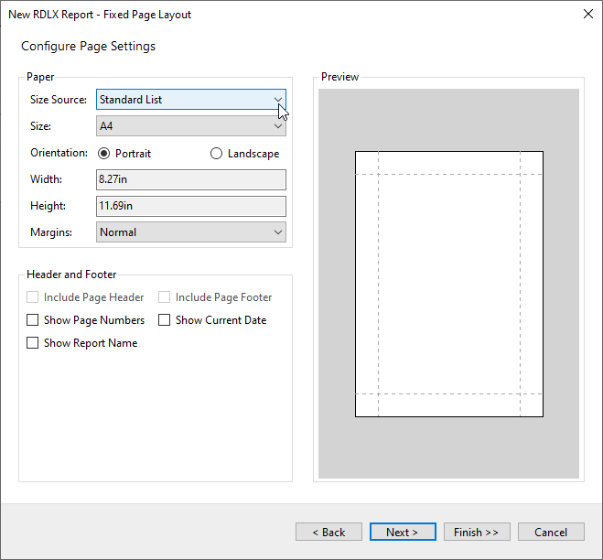Click the Margins label
Image resolution: width=603 pixels, height=560 pixels.
pos(51,232)
